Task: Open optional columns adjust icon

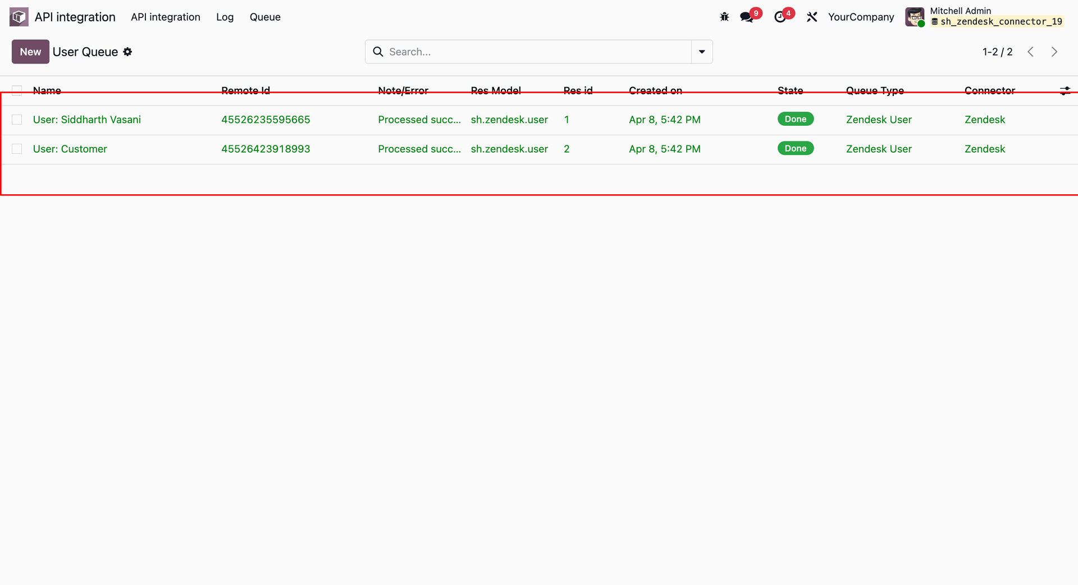Action: pyautogui.click(x=1065, y=90)
